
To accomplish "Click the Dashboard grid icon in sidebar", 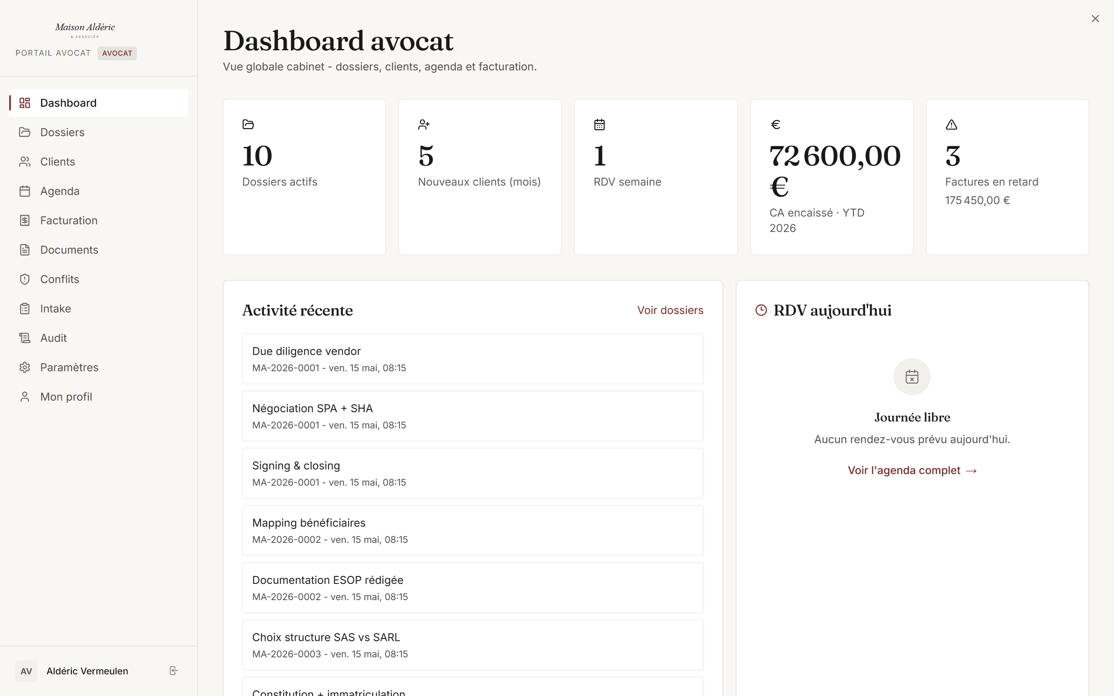I will point(25,102).
